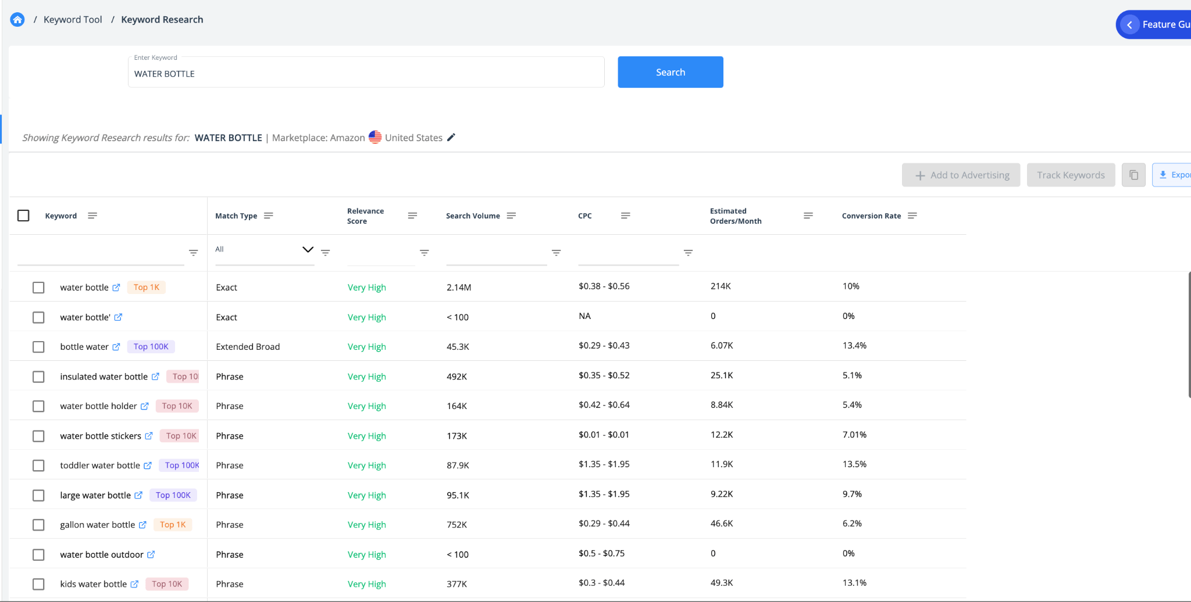Click inside the Enter Keyword input field
The image size is (1191, 602).
(x=366, y=73)
